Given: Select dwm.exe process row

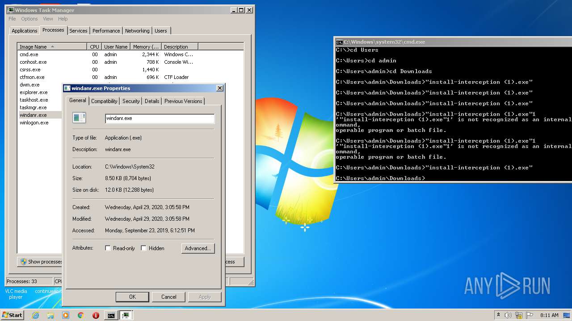Looking at the screenshot, I should [x=40, y=85].
